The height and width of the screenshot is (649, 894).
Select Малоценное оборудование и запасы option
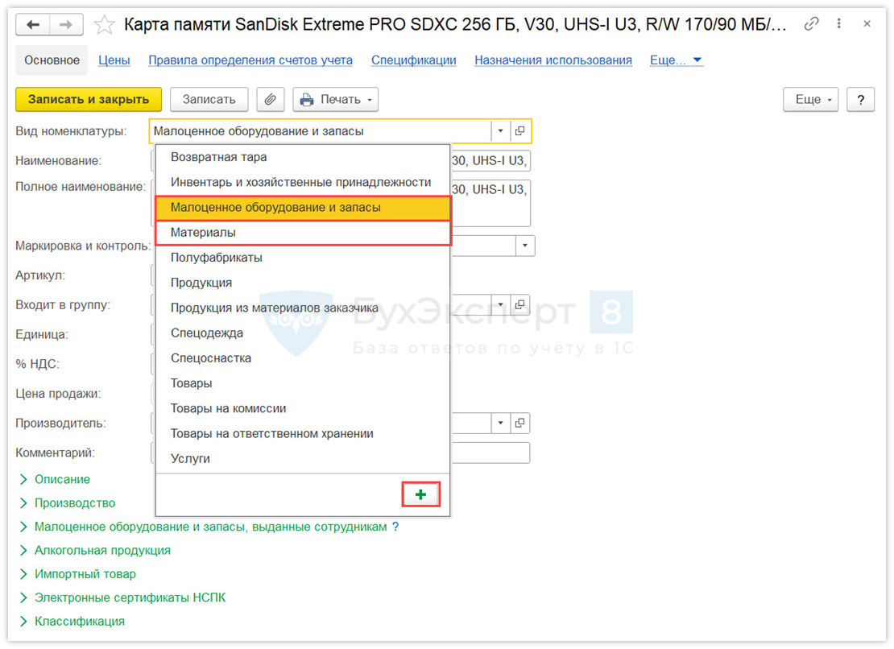pos(303,208)
